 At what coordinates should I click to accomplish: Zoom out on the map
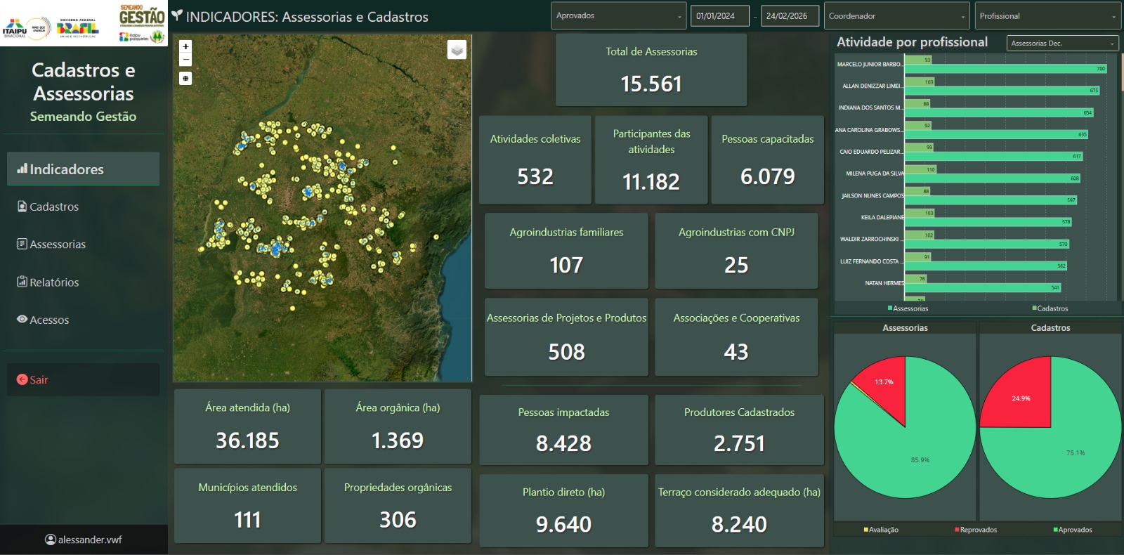click(x=185, y=60)
